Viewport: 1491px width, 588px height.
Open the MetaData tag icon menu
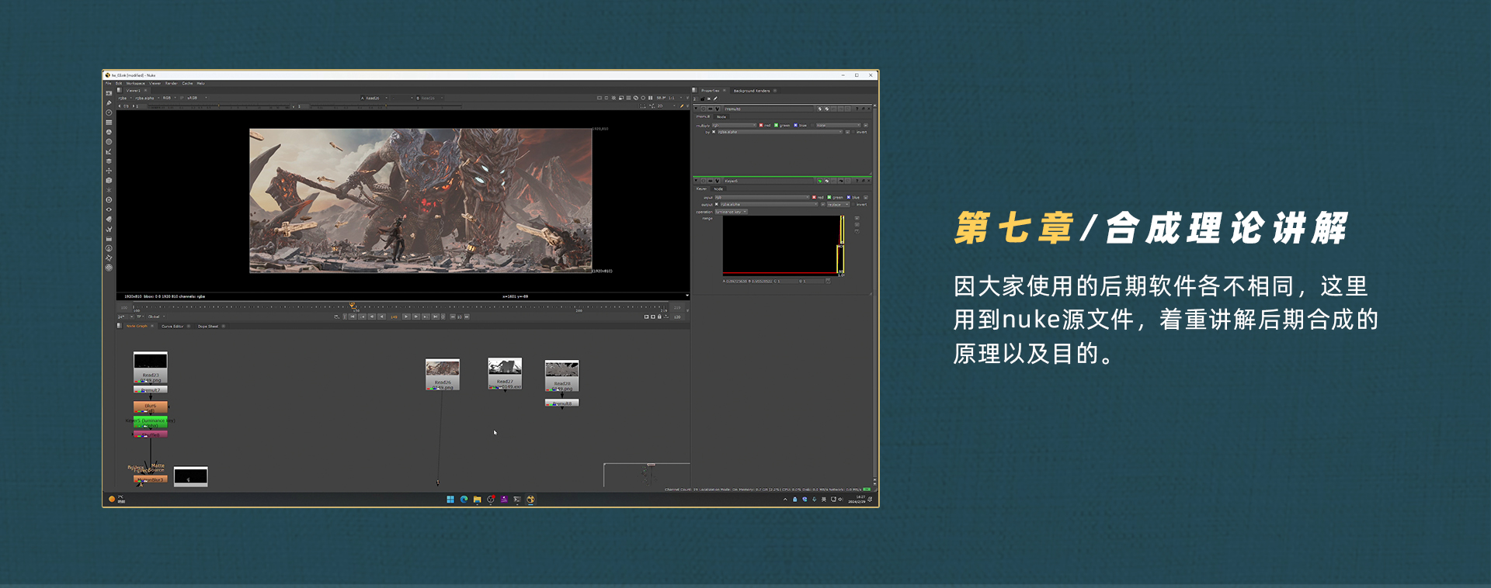(109, 220)
